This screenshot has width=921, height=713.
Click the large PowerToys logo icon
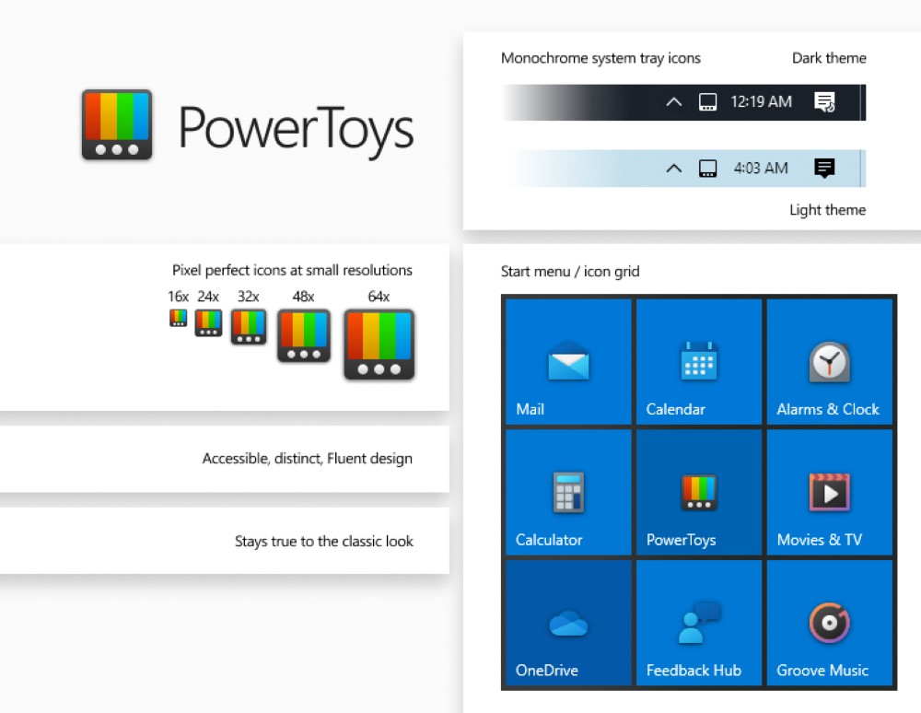pos(117,124)
